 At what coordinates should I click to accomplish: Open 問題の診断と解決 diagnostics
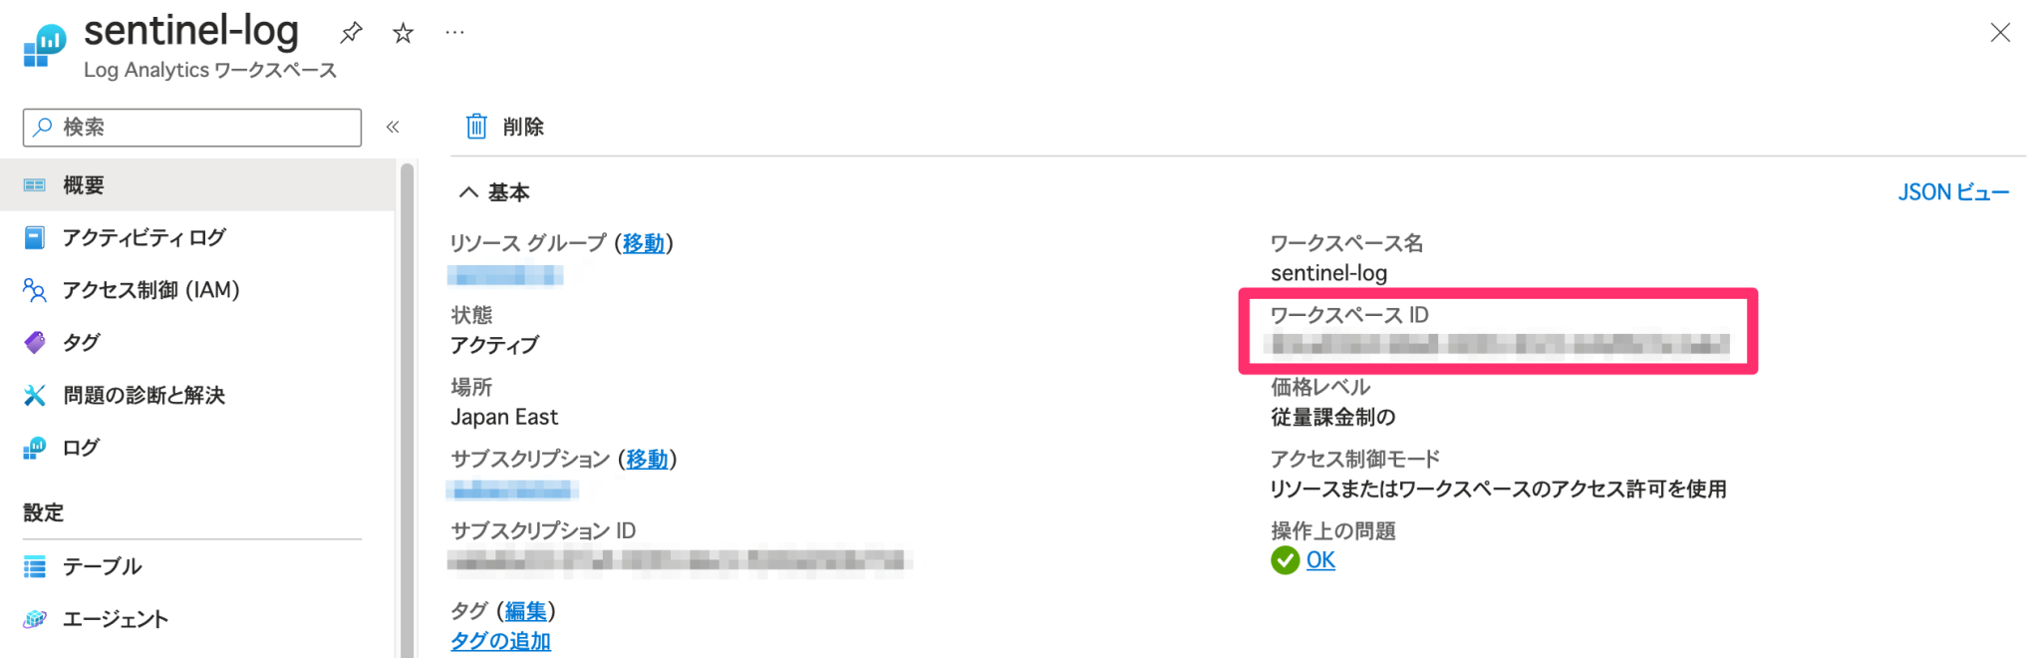[35, 395]
